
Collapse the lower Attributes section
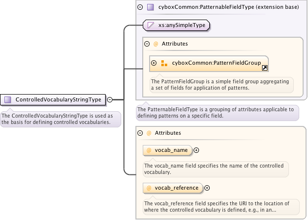click(x=140, y=133)
